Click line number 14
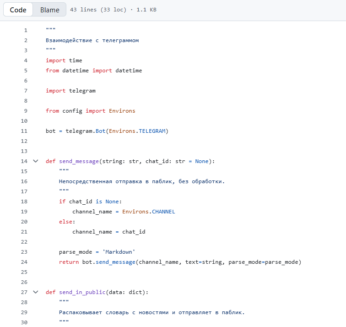 click(24, 161)
